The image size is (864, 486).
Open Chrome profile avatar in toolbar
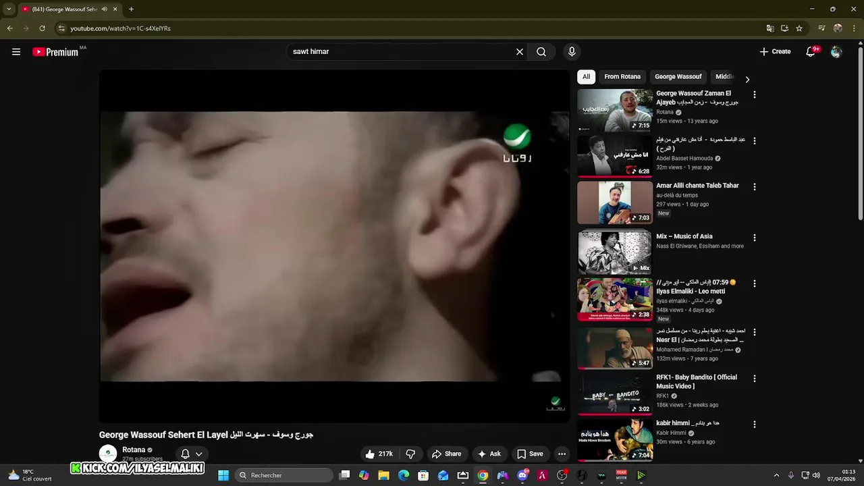point(838,28)
